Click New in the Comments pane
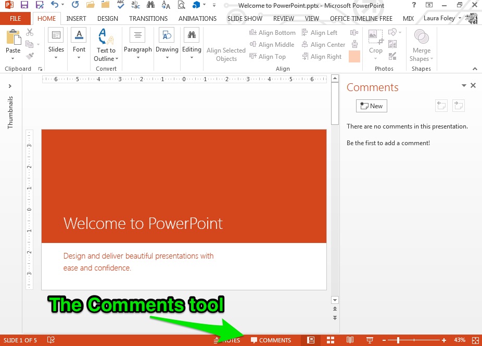Image resolution: width=482 pixels, height=346 pixels. 371,106
